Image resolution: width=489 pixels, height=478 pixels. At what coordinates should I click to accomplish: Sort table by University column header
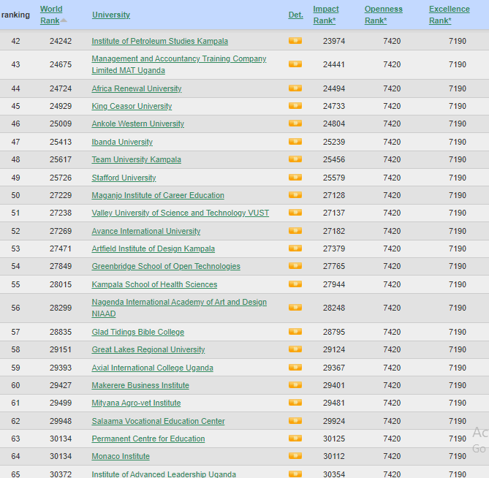tap(111, 15)
